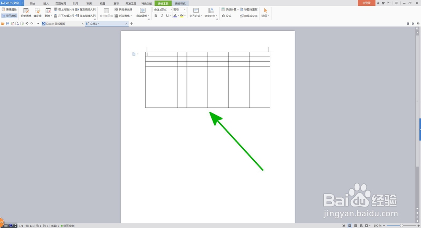Viewport: 421px width, 228px height.
Task: Switch to the 页面布局 tab
Action: coord(61,3)
